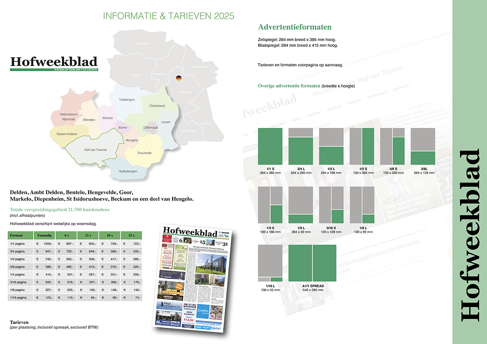Click the '26 x' column header

click(x=110, y=235)
